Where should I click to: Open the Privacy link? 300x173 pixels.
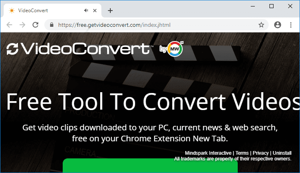[261, 153]
